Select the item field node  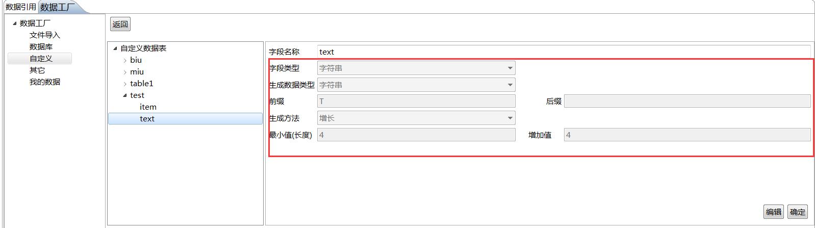pyautogui.click(x=148, y=107)
